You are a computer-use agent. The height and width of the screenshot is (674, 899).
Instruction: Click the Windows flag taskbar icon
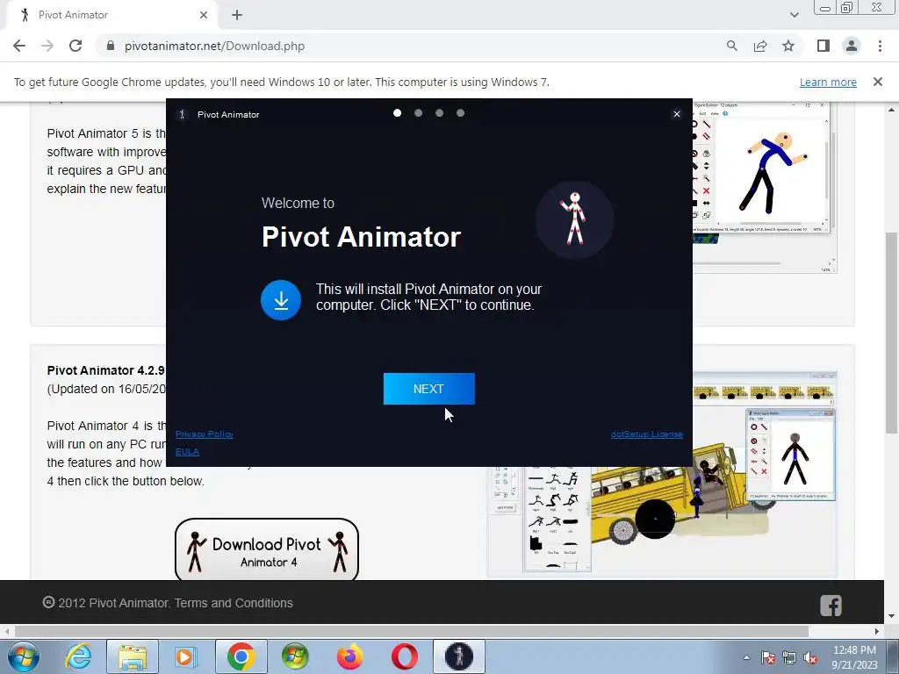click(x=295, y=656)
